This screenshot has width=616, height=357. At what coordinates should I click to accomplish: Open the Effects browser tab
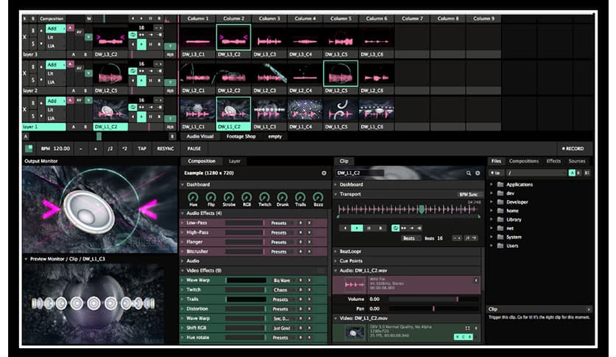pyautogui.click(x=553, y=162)
